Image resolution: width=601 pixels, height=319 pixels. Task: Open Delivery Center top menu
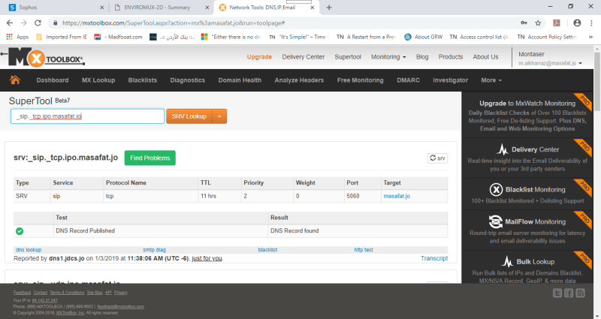click(x=304, y=57)
